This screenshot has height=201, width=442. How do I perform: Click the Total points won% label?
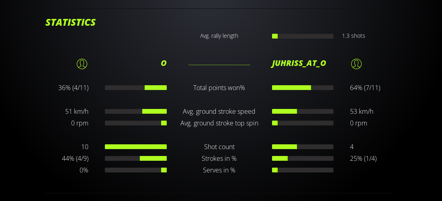coord(219,88)
